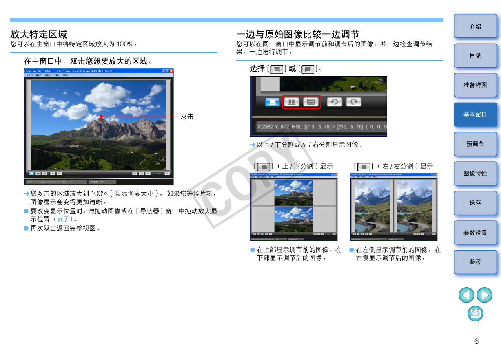This screenshot has width=501, height=354.
Task: Open the 保存 section tab
Action: pyautogui.click(x=475, y=202)
